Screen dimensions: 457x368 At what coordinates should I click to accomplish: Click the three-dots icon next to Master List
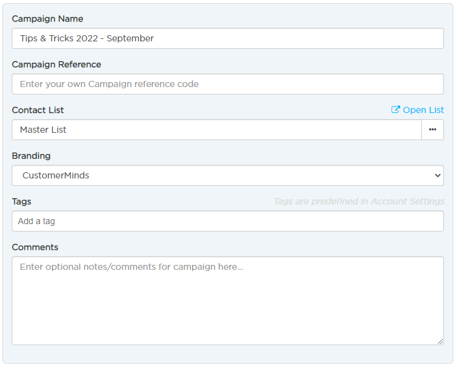432,130
